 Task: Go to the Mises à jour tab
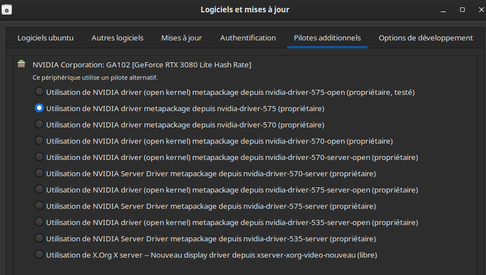click(x=181, y=38)
